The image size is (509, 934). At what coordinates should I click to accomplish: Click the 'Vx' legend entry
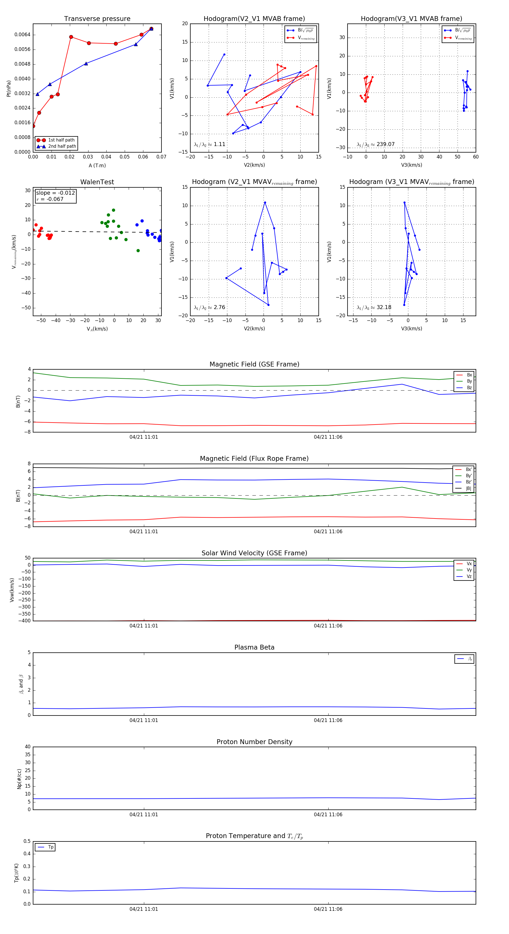[464, 564]
